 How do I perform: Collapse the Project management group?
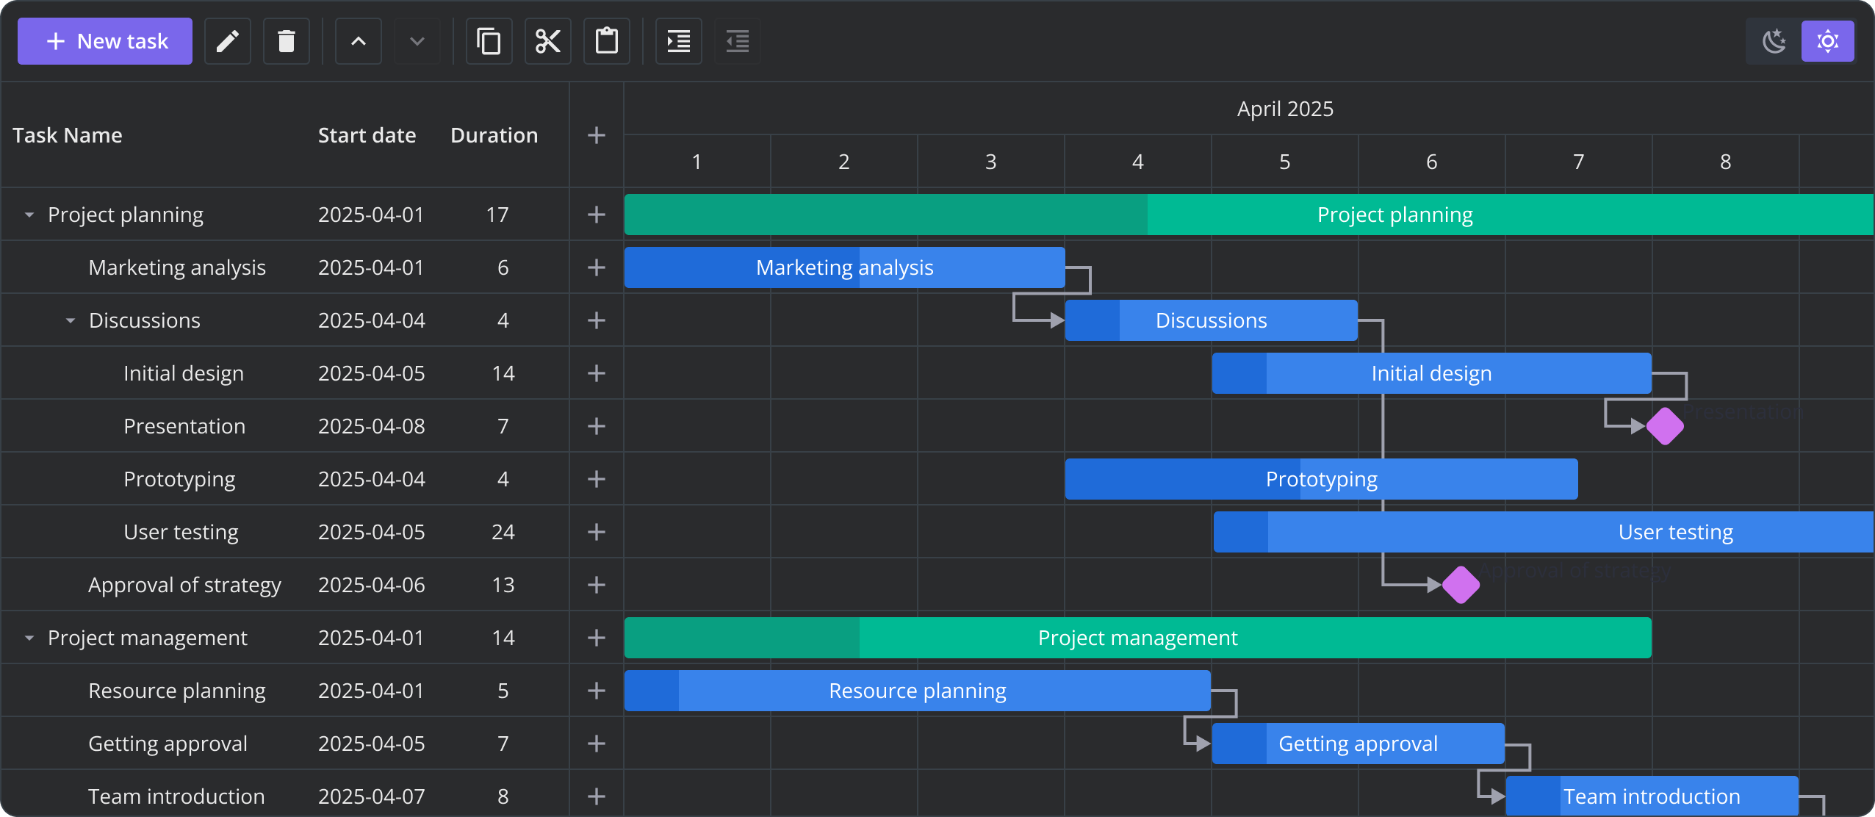pos(29,638)
